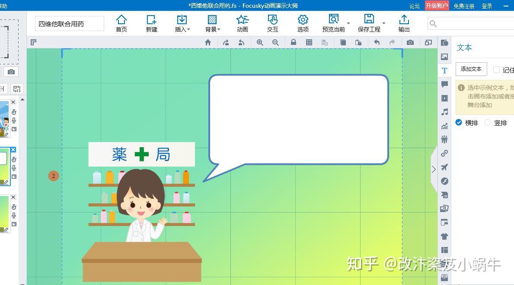Image resolution: width=514 pixels, height=285 pixels.
Task: Open the image panel in sidebar
Action: (444, 57)
